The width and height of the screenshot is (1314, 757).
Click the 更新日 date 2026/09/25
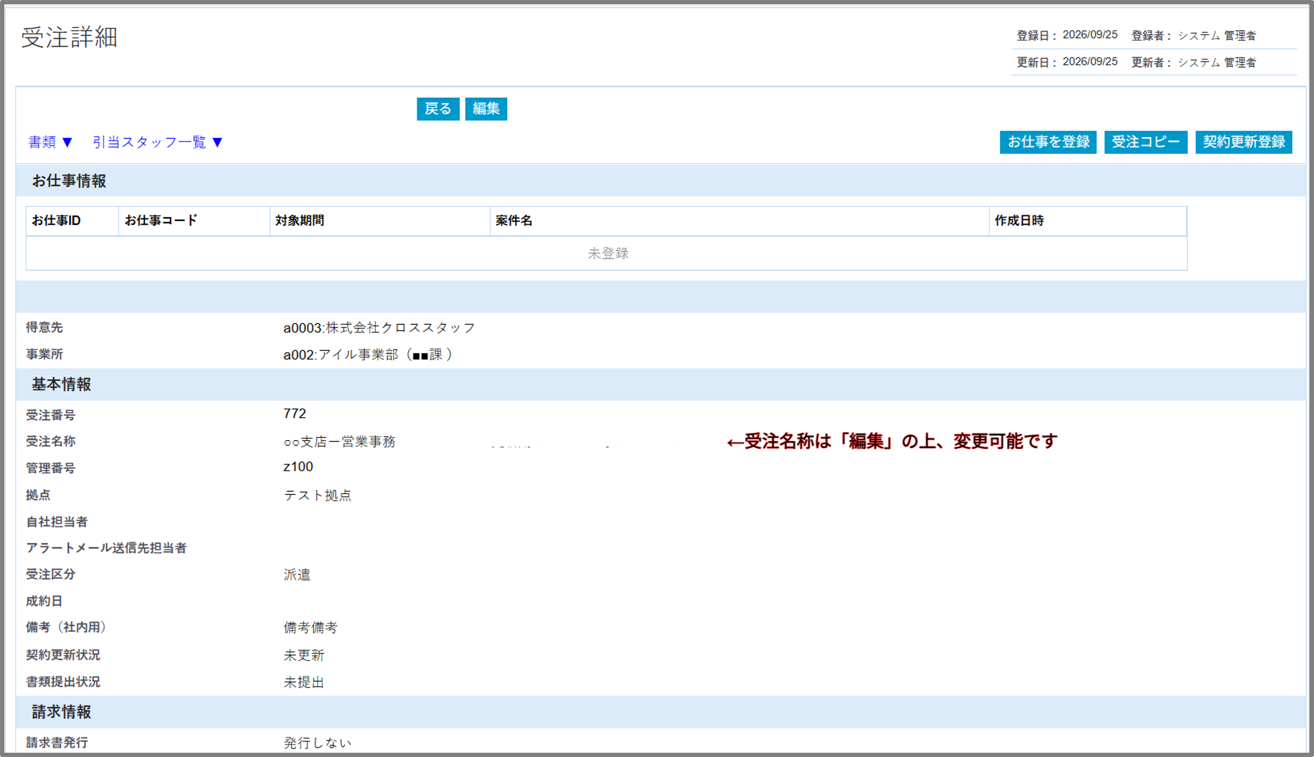coord(1090,62)
